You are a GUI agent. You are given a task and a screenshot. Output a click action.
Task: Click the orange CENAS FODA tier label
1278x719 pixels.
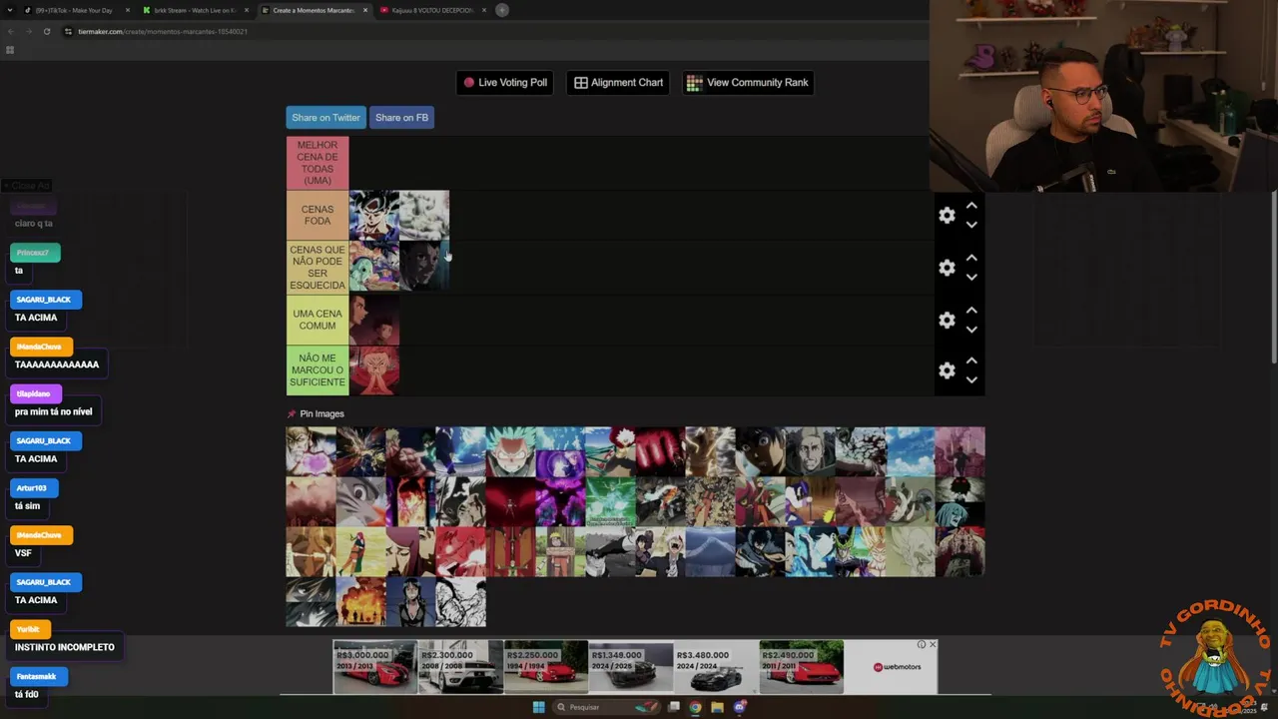click(x=318, y=216)
